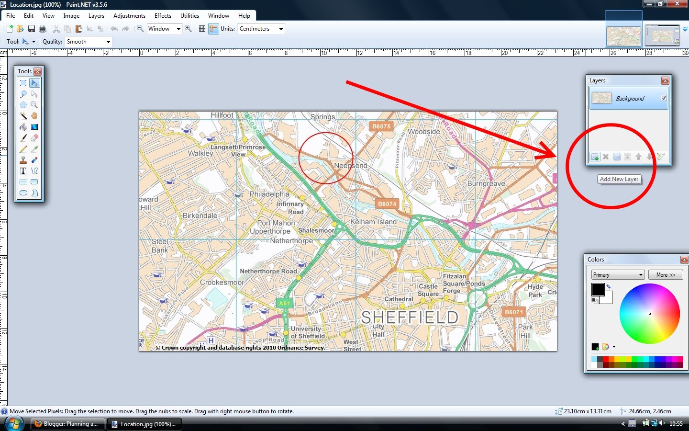Image resolution: width=689 pixels, height=431 pixels.
Task: Toggle the pixel grid button
Action: [202, 29]
